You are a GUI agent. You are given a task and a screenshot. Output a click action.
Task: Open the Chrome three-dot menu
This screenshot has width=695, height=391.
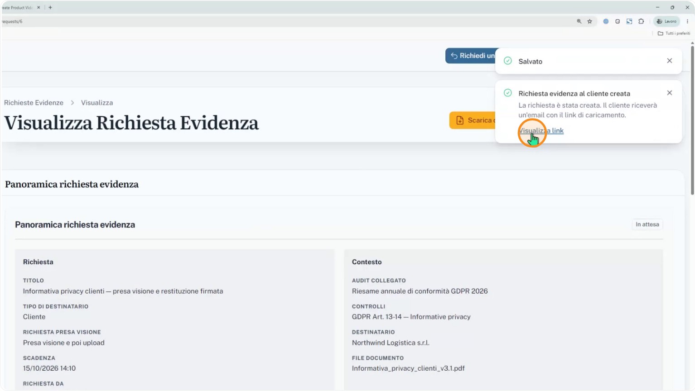(687, 21)
